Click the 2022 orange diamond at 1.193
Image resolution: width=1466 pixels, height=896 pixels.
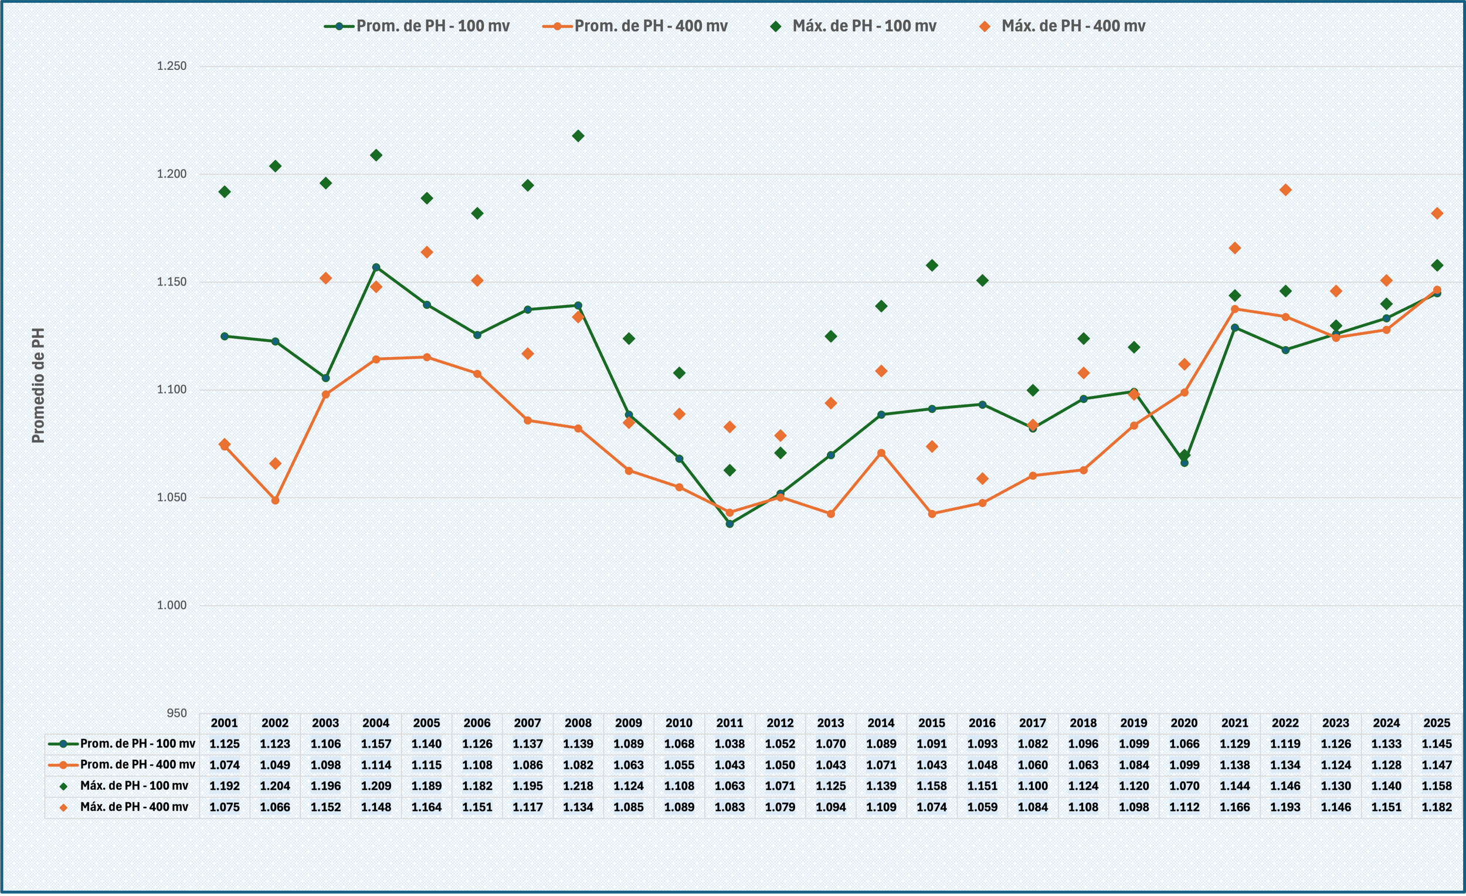coord(1285,191)
